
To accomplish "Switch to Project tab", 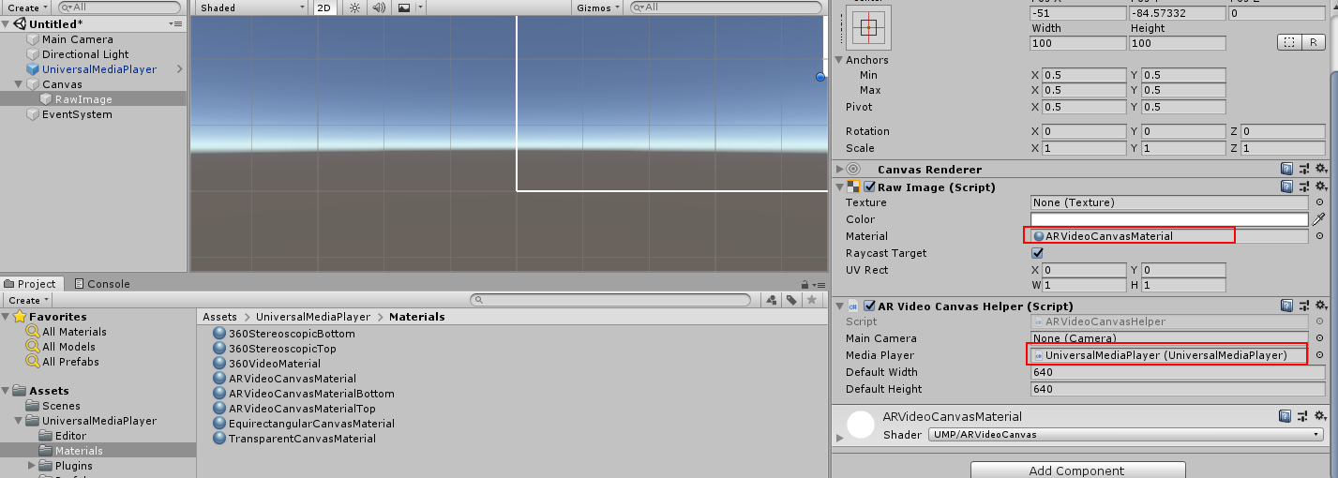I will click(31, 284).
